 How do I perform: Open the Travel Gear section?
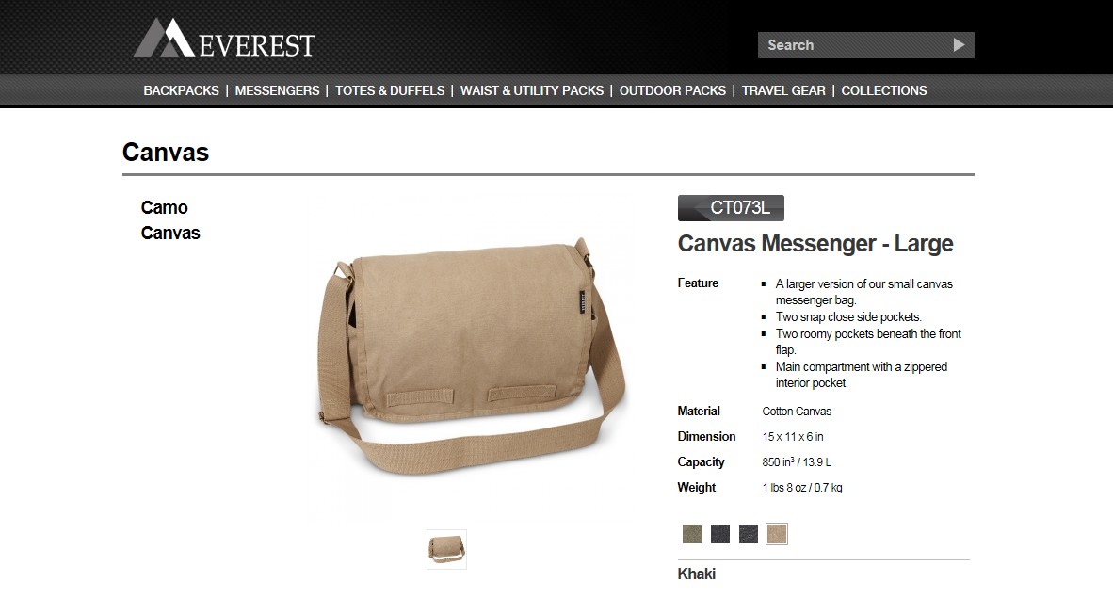pyautogui.click(x=783, y=91)
